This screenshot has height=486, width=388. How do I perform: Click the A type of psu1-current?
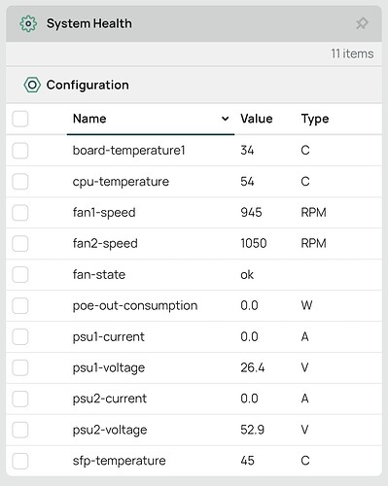tap(304, 336)
